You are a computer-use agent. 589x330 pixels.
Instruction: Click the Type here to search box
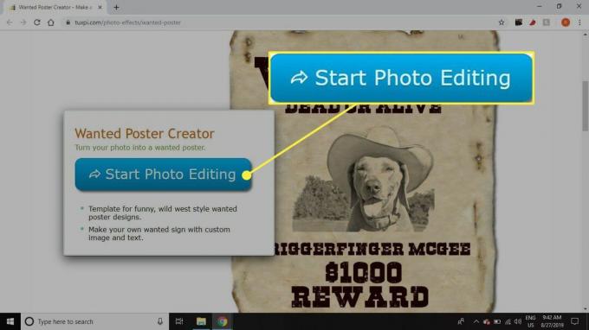click(x=94, y=321)
